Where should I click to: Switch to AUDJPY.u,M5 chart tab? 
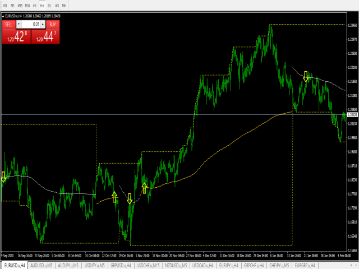pyautogui.click(x=68, y=265)
